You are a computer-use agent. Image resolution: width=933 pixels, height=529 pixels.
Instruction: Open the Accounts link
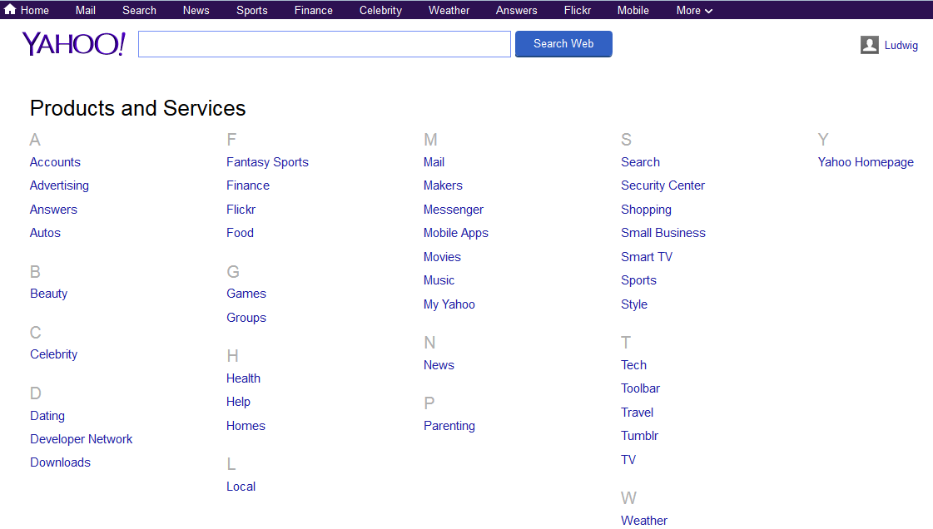(55, 161)
